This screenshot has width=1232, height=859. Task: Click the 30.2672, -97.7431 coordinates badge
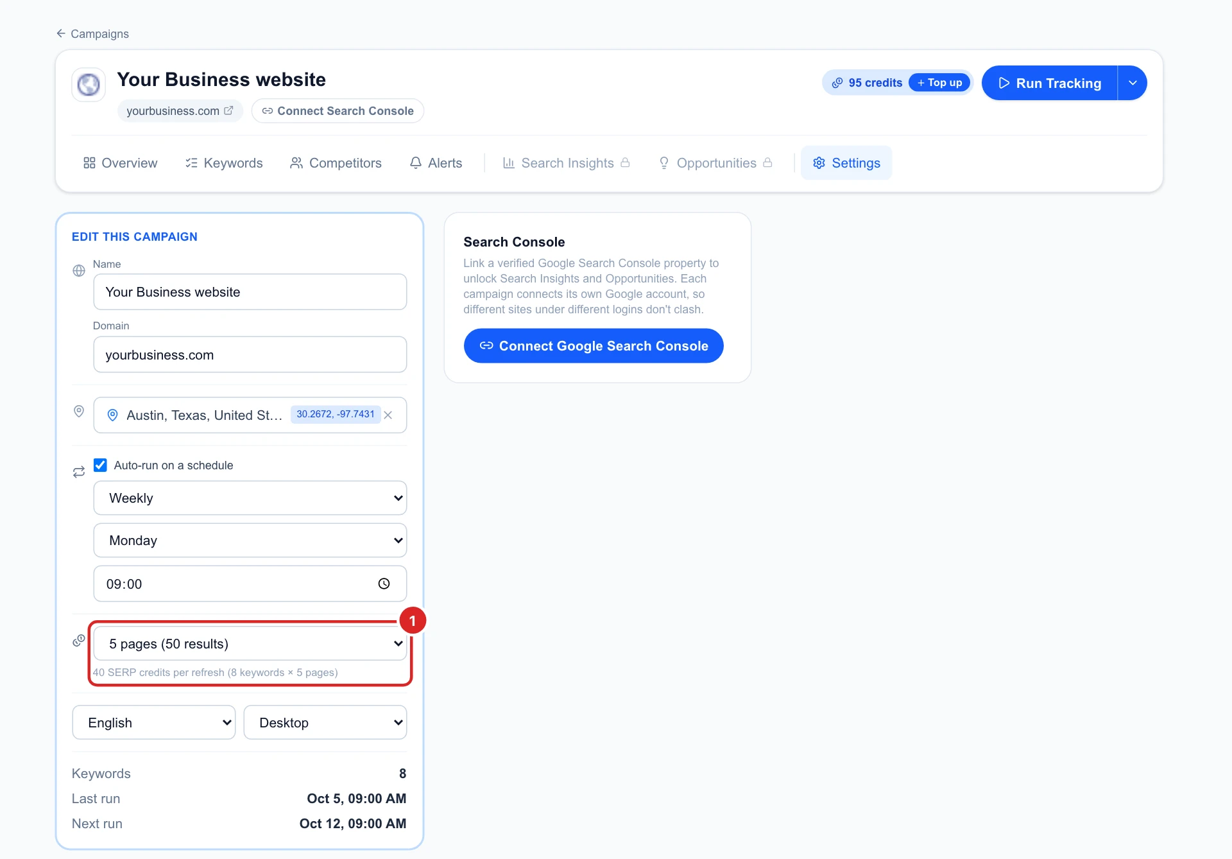[x=336, y=414]
